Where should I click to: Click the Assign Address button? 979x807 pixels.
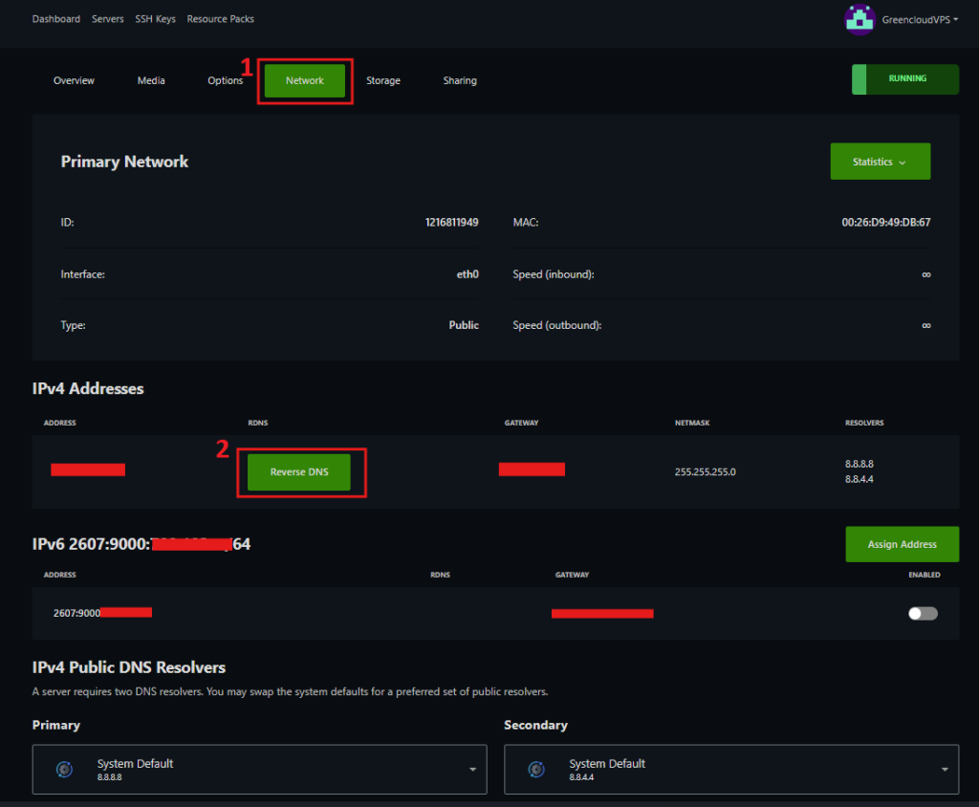903,544
